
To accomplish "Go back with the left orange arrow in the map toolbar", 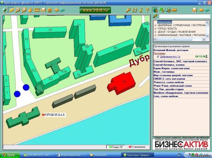I will coord(57,10).
